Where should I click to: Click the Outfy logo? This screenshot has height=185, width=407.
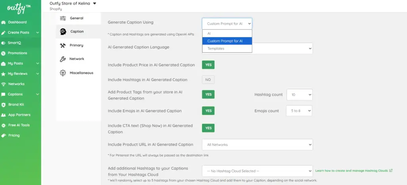click(x=20, y=8)
